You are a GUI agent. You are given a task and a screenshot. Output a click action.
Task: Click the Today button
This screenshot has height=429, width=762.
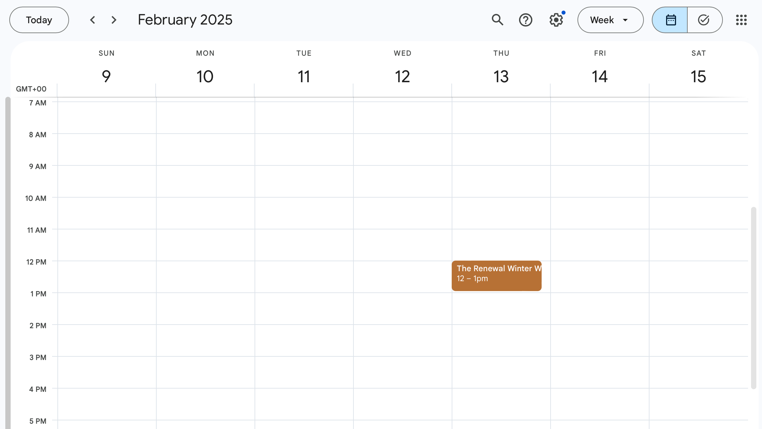(x=39, y=20)
